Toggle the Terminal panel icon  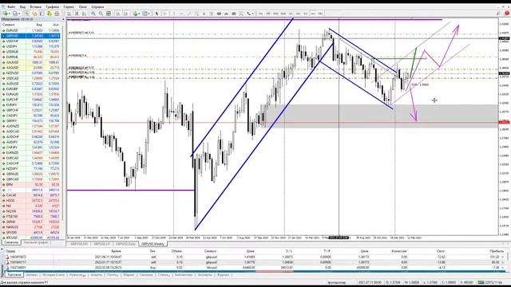50,14
